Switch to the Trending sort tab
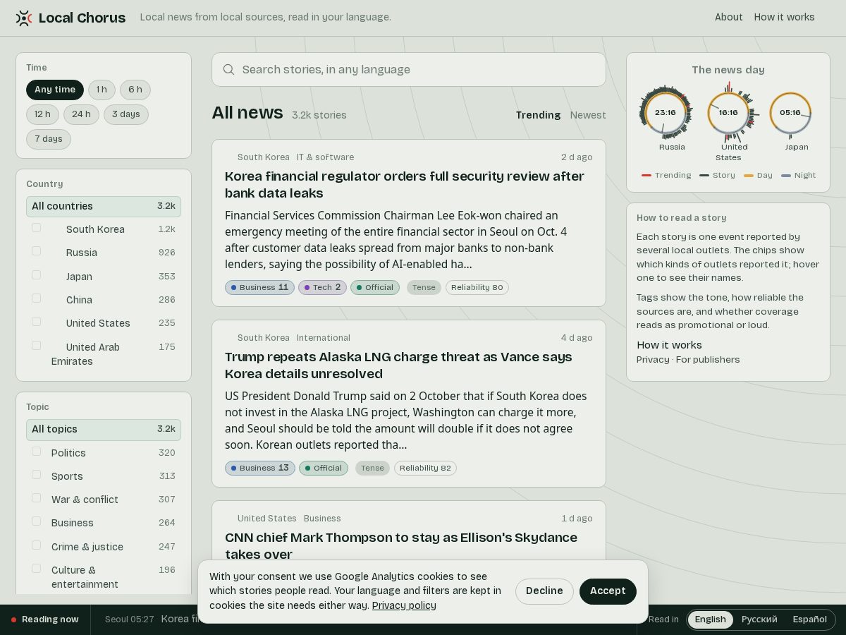The image size is (846, 635). tap(538, 115)
